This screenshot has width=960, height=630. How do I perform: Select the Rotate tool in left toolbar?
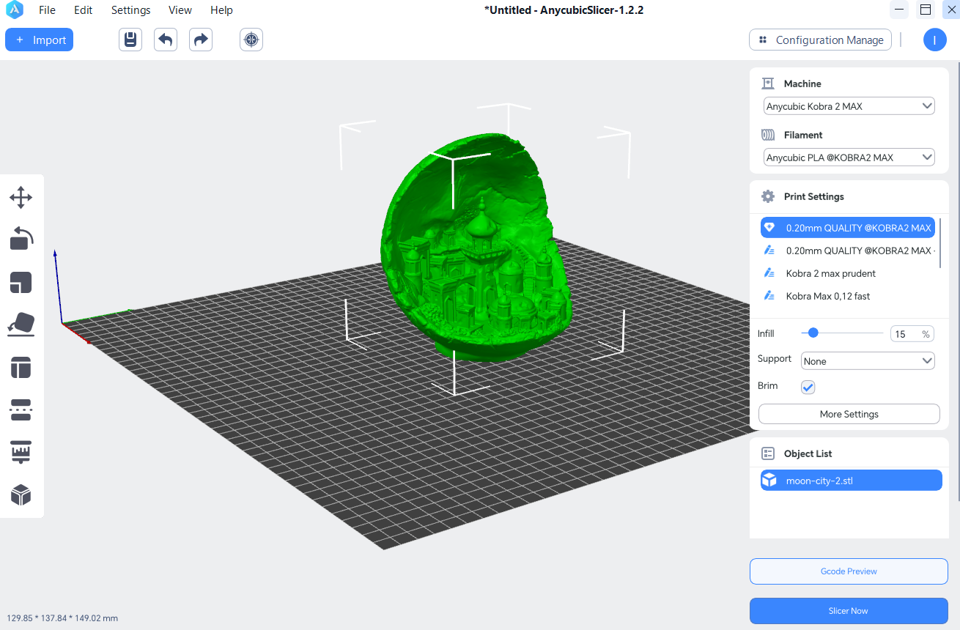point(21,239)
